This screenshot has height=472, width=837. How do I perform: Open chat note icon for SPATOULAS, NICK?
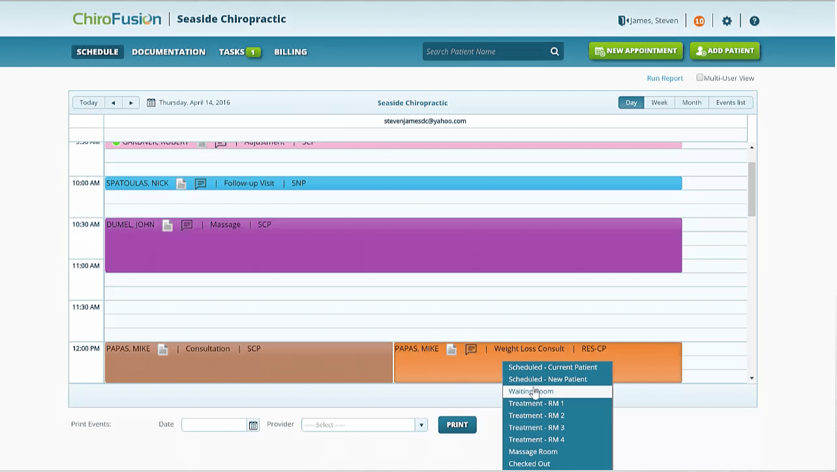[201, 184]
